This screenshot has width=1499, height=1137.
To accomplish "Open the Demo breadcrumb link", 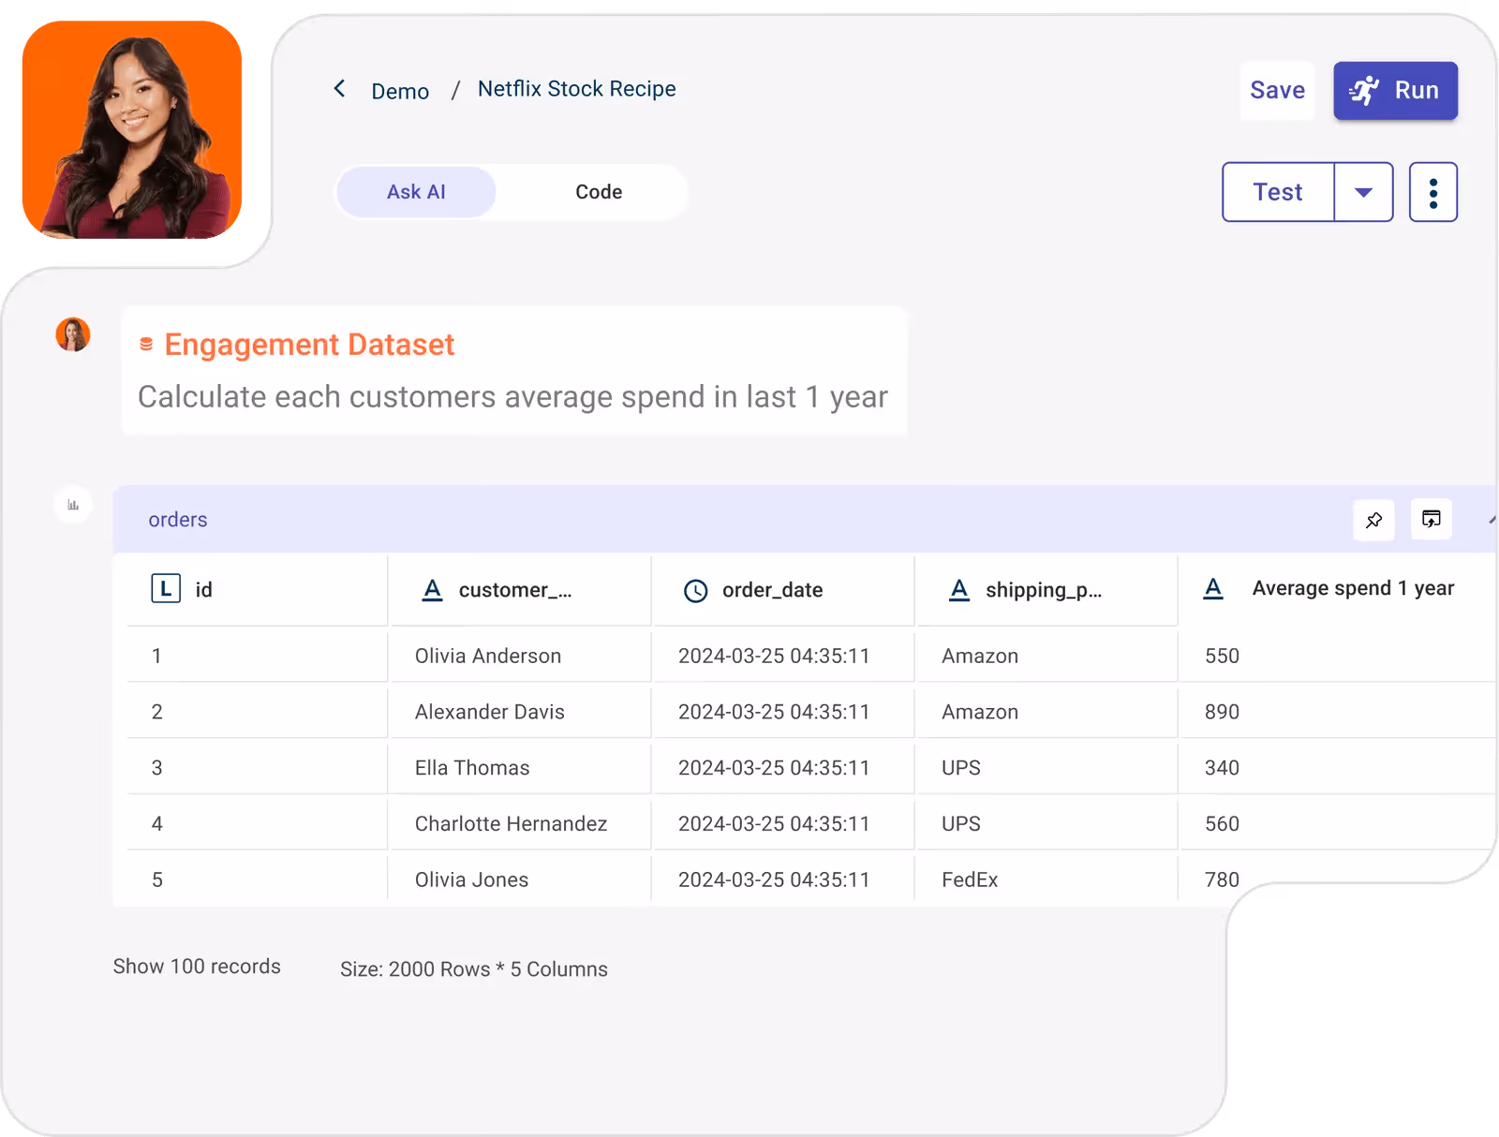I will click(x=400, y=91).
